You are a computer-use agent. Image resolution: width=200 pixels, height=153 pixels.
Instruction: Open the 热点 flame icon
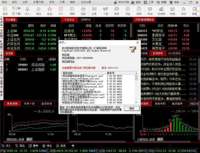(184, 9)
